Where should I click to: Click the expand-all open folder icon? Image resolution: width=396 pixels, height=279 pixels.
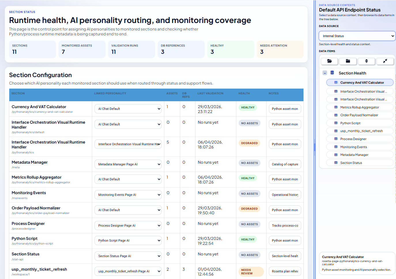[329, 61]
